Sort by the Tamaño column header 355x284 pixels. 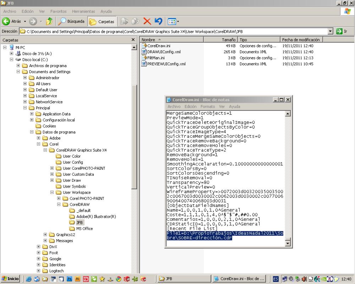[x=220, y=40]
